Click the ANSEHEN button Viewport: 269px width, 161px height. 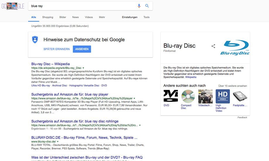click(x=82, y=49)
